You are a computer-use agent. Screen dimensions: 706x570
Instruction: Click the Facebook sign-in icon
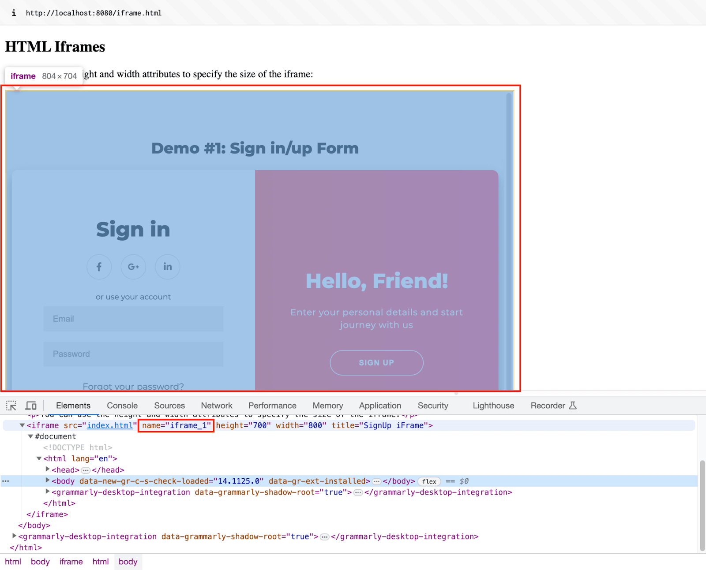(99, 266)
